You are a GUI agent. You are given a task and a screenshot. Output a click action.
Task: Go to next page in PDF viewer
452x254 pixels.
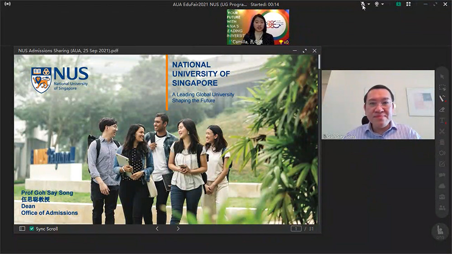point(178,229)
